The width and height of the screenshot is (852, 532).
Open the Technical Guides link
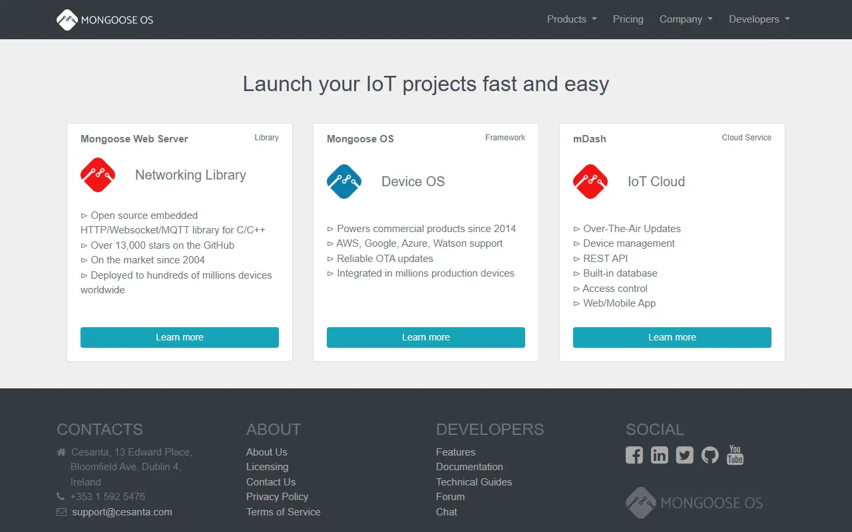coord(475,482)
